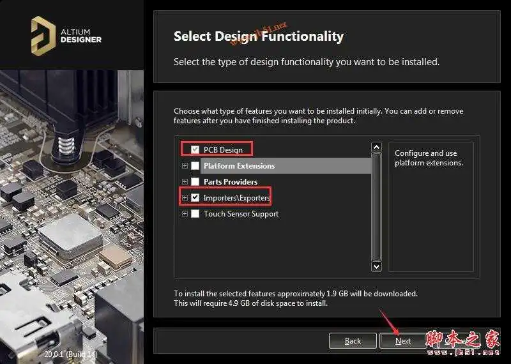Image resolution: width=511 pixels, height=364 pixels.
Task: Uncheck the Importers\Exporters checkbox
Action: coord(195,198)
